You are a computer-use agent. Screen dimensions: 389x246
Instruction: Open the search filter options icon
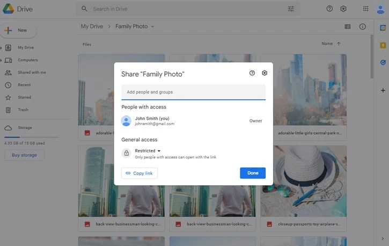[x=291, y=9]
